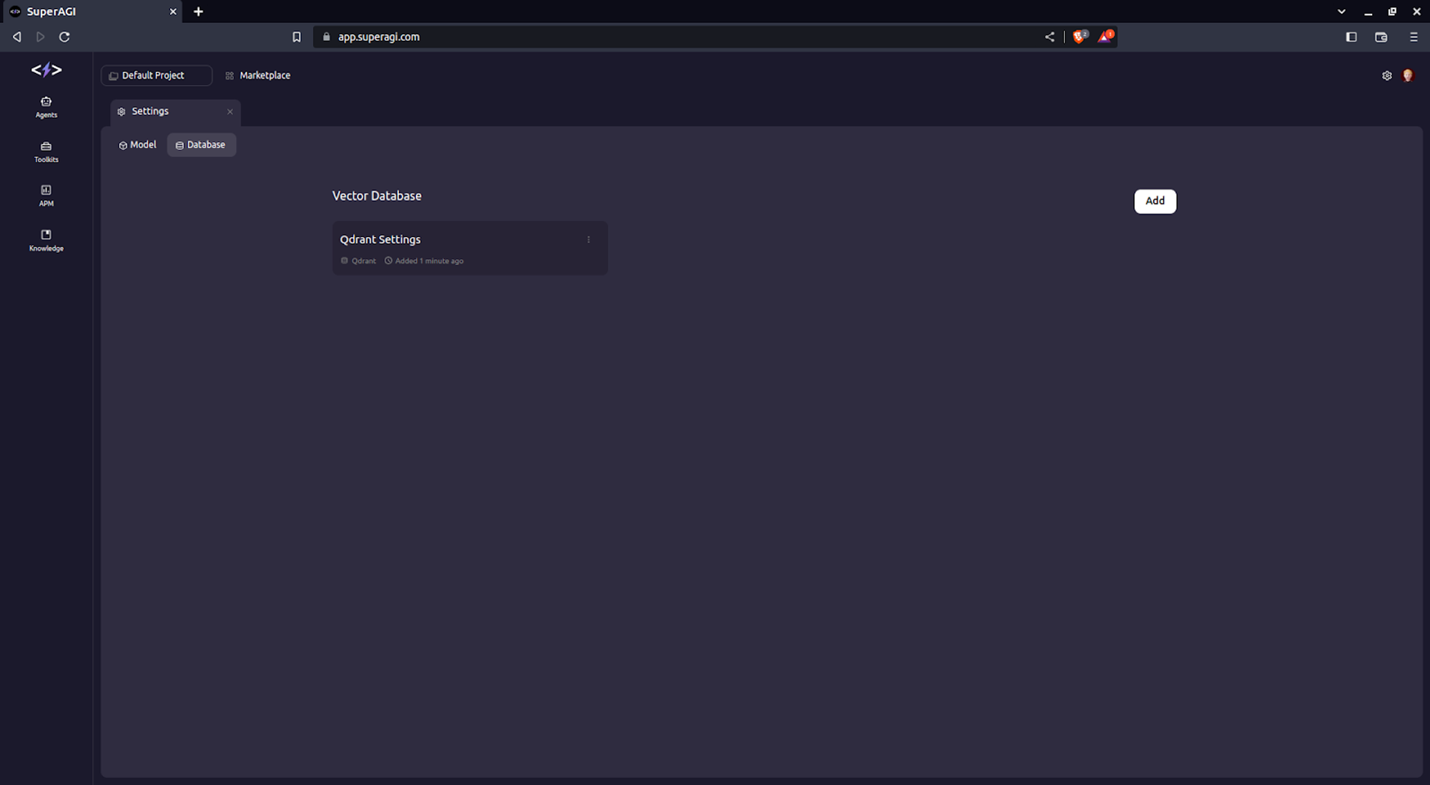Image resolution: width=1430 pixels, height=785 pixels.
Task: Open the Knowledge sidebar section
Action: pos(46,240)
